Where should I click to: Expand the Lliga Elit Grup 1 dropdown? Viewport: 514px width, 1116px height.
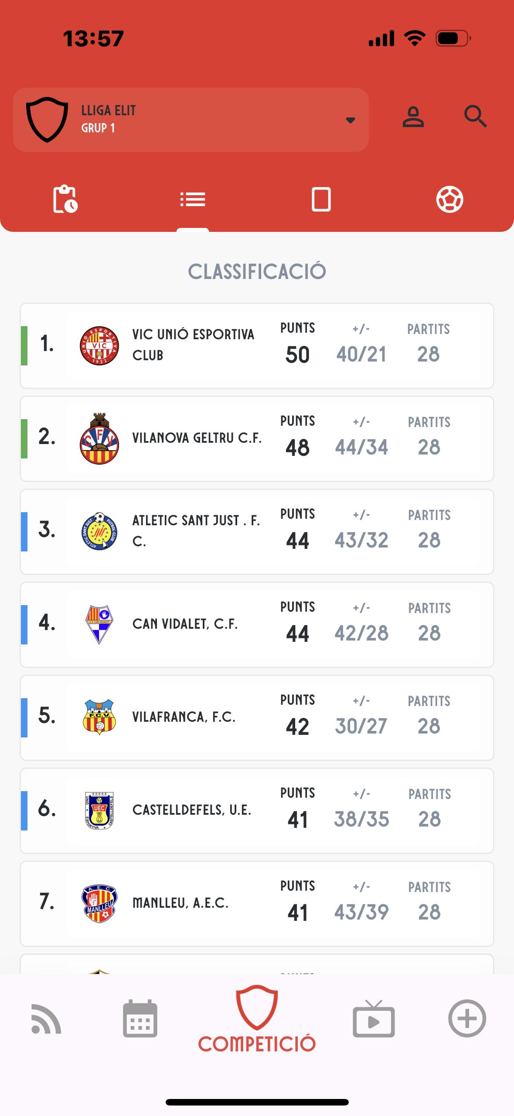[191, 120]
